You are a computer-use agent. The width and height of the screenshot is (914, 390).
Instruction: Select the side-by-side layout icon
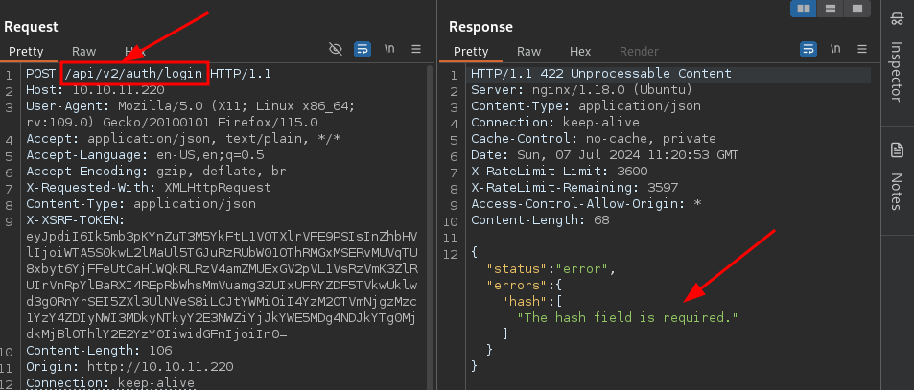[804, 9]
